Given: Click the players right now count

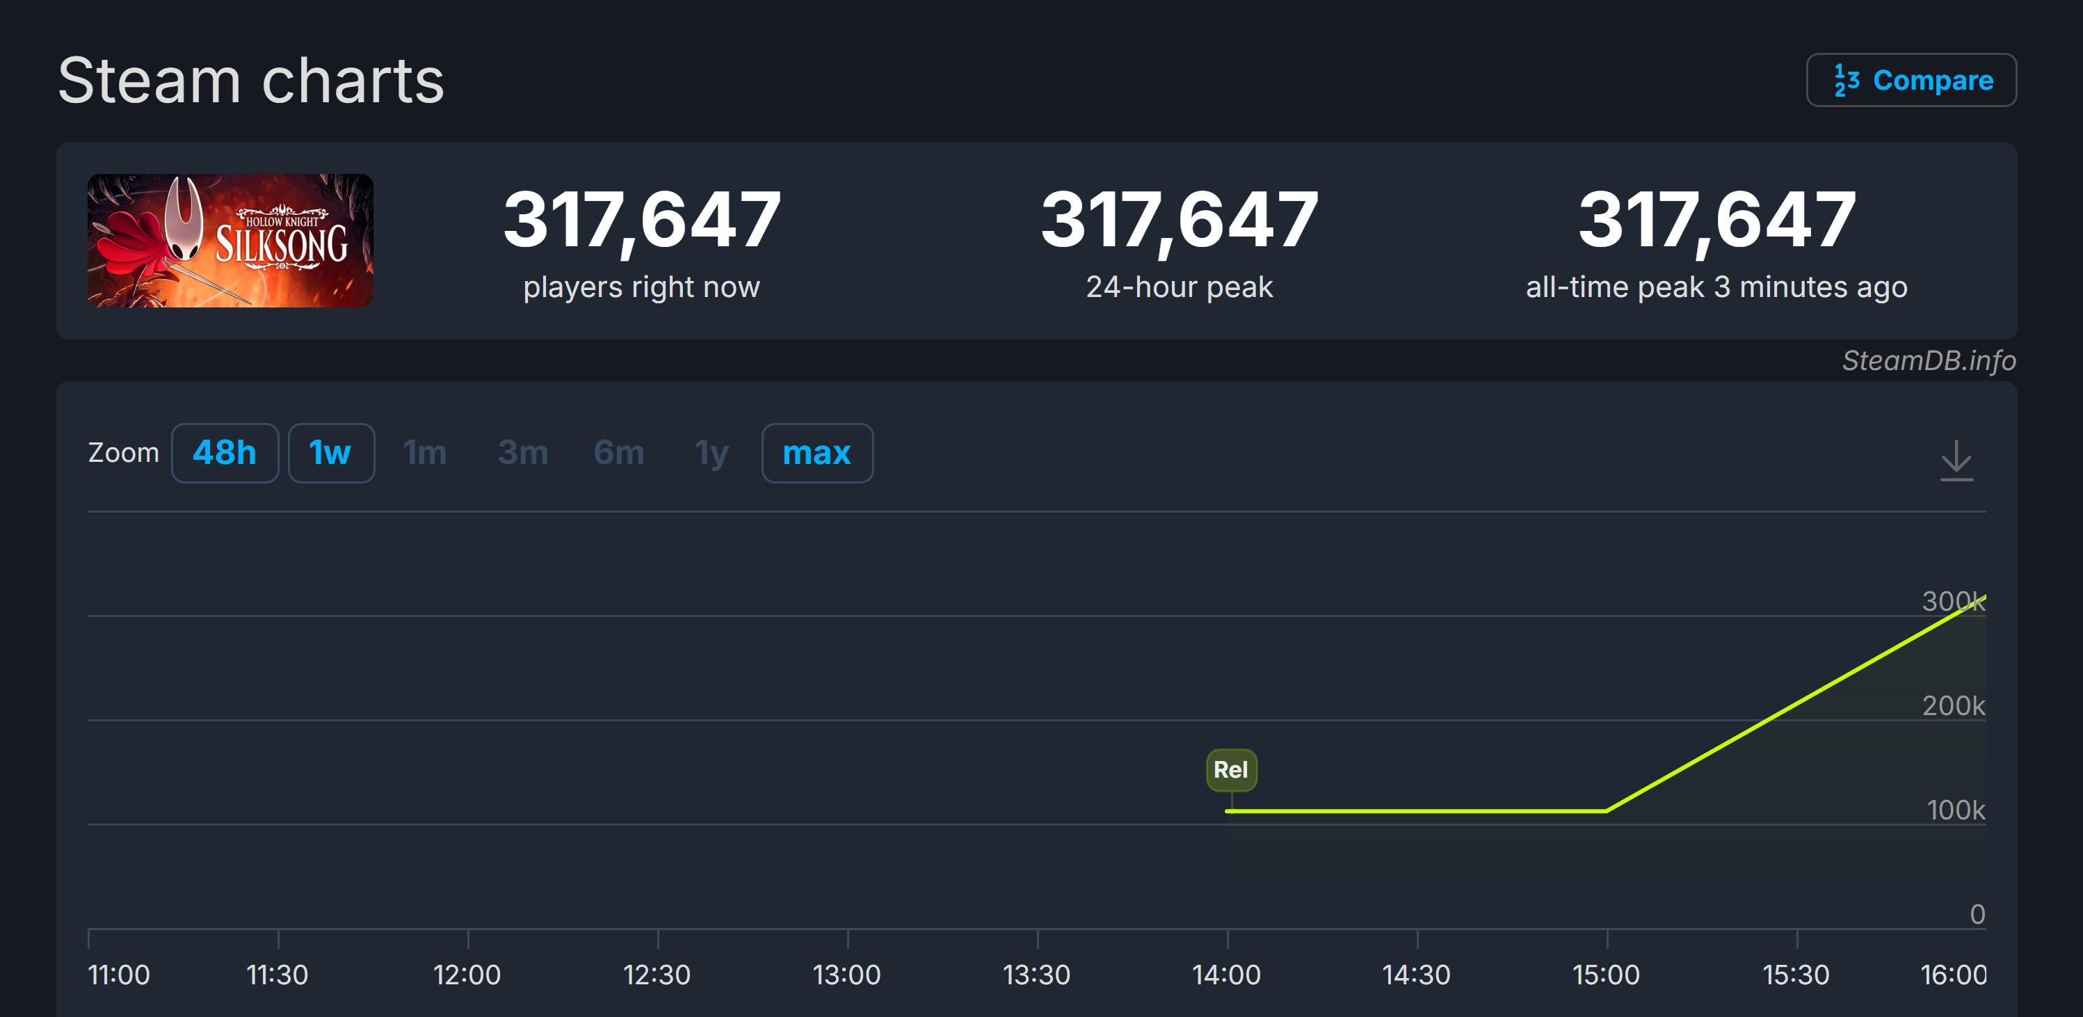Looking at the screenshot, I should click(x=641, y=219).
